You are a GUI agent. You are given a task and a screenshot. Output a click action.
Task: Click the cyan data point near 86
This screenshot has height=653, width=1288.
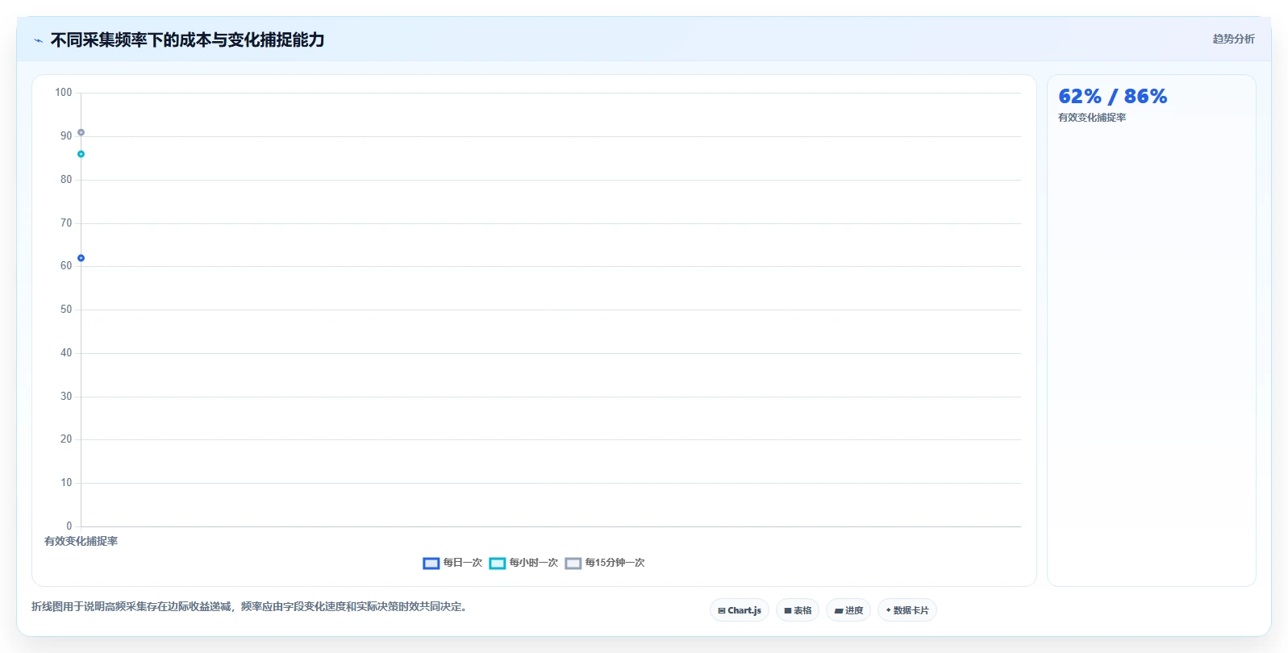point(81,154)
